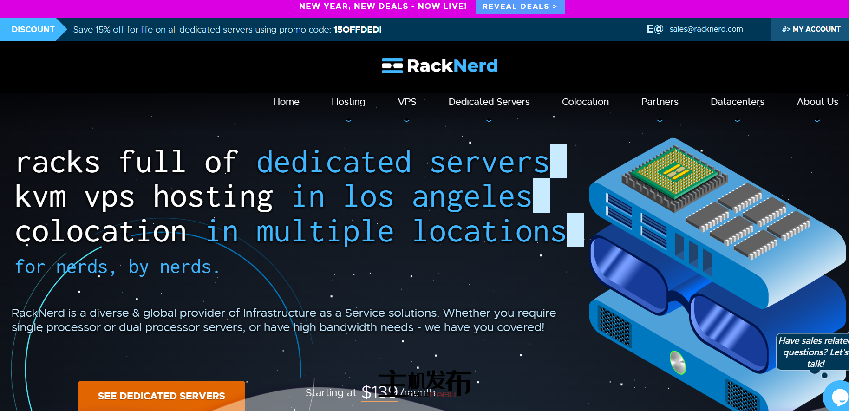Open the About Us menu

tap(817, 102)
